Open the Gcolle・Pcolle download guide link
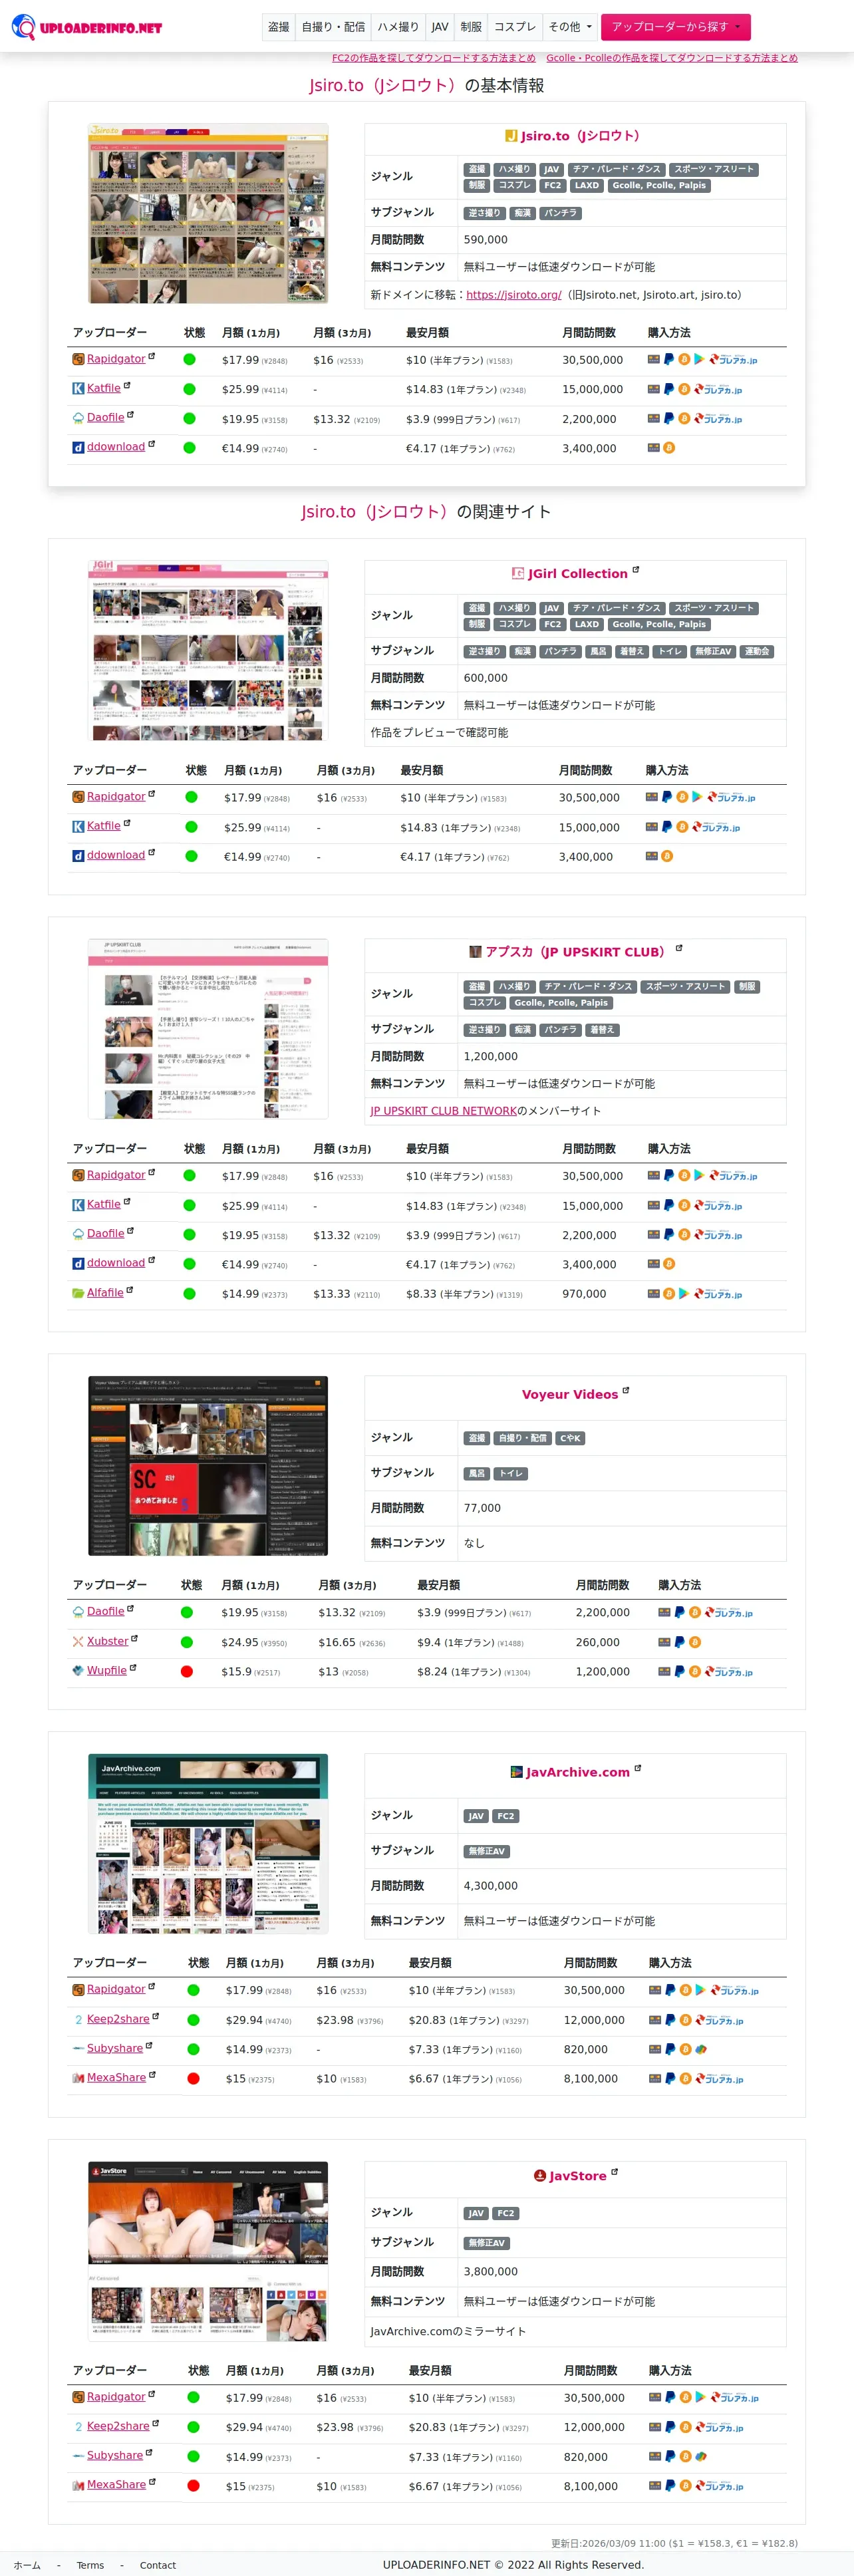Viewport: 854px width, 2576px height. point(671,58)
